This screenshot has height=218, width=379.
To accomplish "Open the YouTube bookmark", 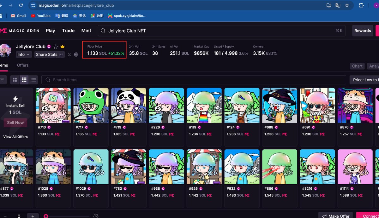I will [41, 16].
